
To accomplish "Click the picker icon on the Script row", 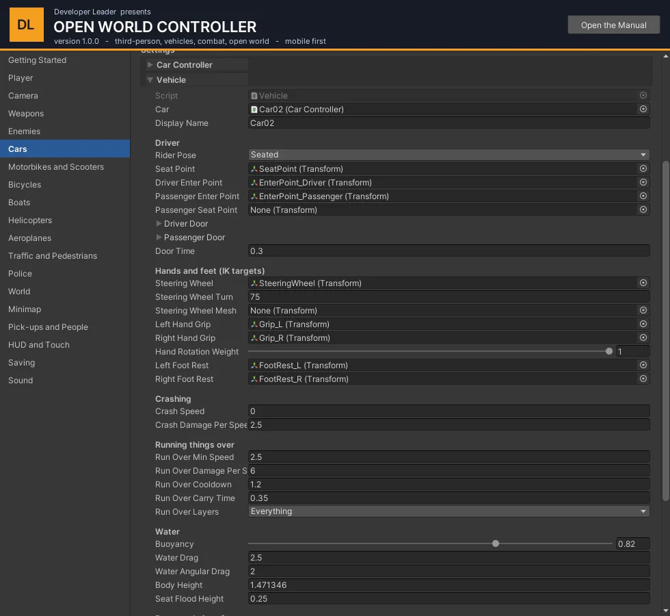I will coord(643,95).
